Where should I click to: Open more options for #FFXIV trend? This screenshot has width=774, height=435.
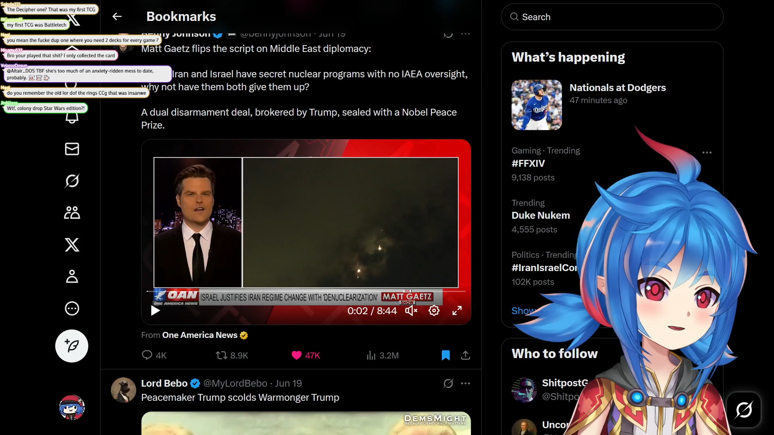click(707, 153)
